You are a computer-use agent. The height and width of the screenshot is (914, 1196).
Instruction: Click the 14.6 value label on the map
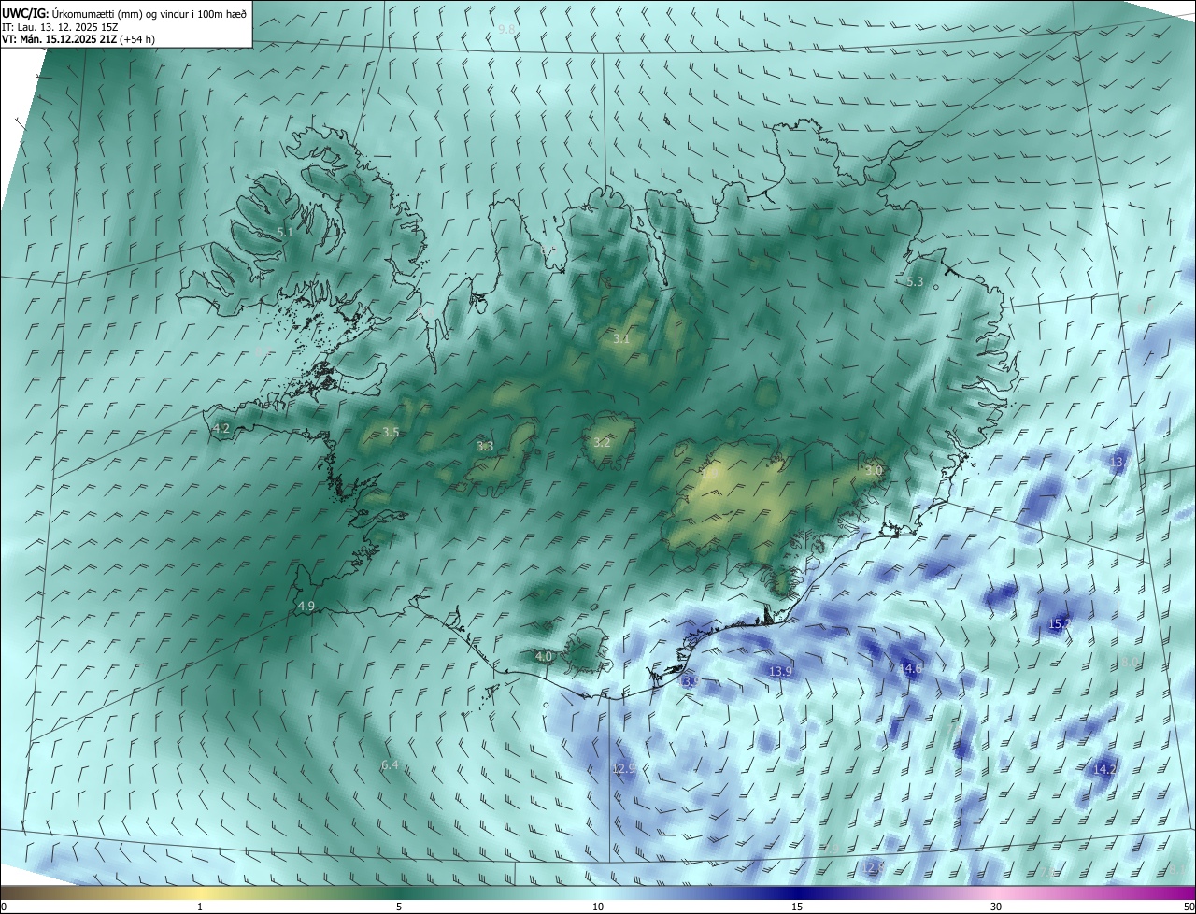[910, 668]
